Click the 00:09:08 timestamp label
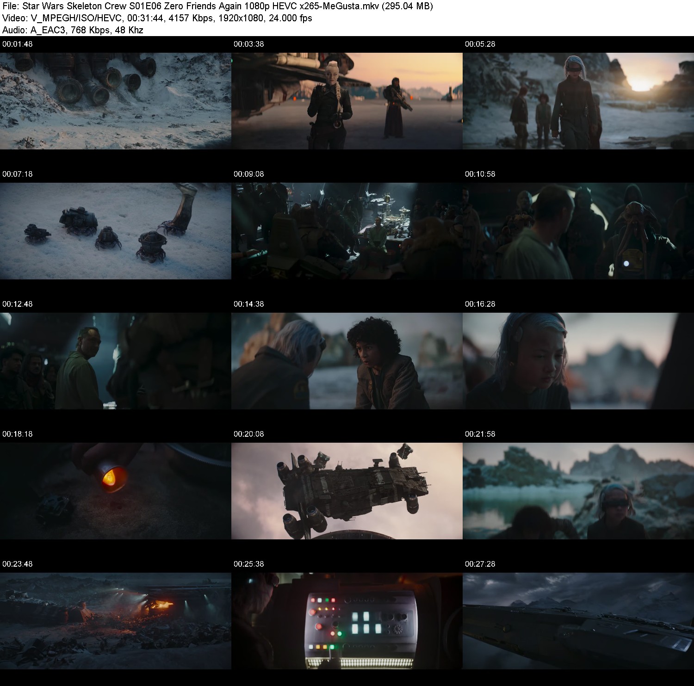 (249, 174)
